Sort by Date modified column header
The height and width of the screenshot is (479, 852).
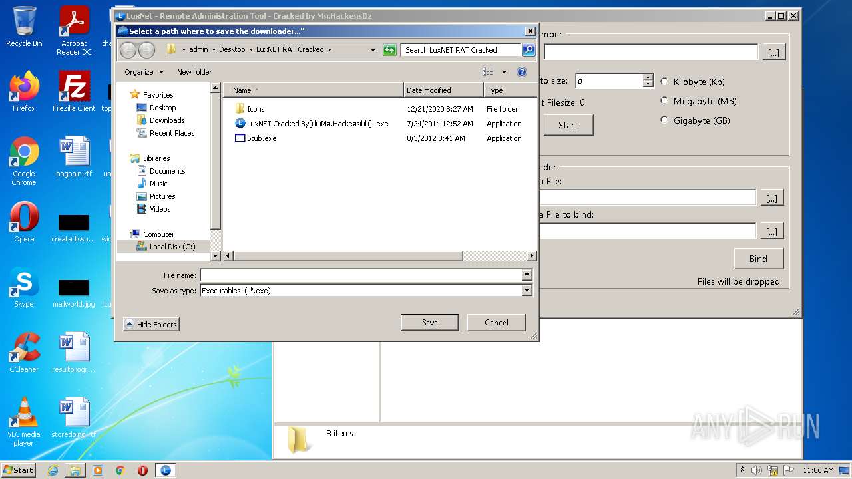coord(443,90)
